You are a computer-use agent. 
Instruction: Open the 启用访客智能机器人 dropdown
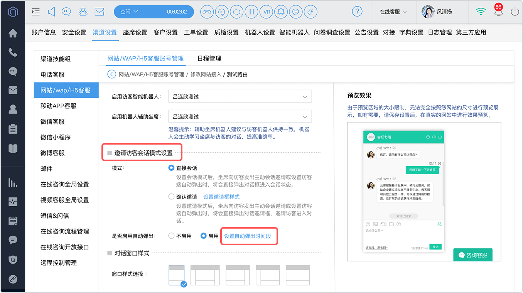(x=240, y=97)
